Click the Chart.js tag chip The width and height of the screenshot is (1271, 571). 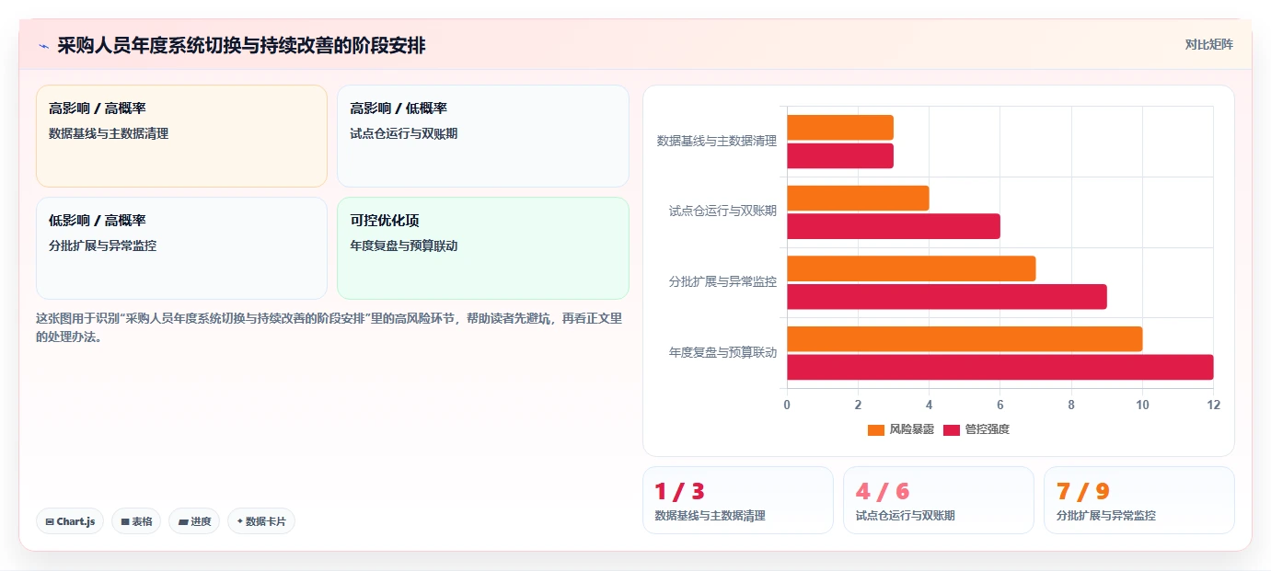(70, 521)
